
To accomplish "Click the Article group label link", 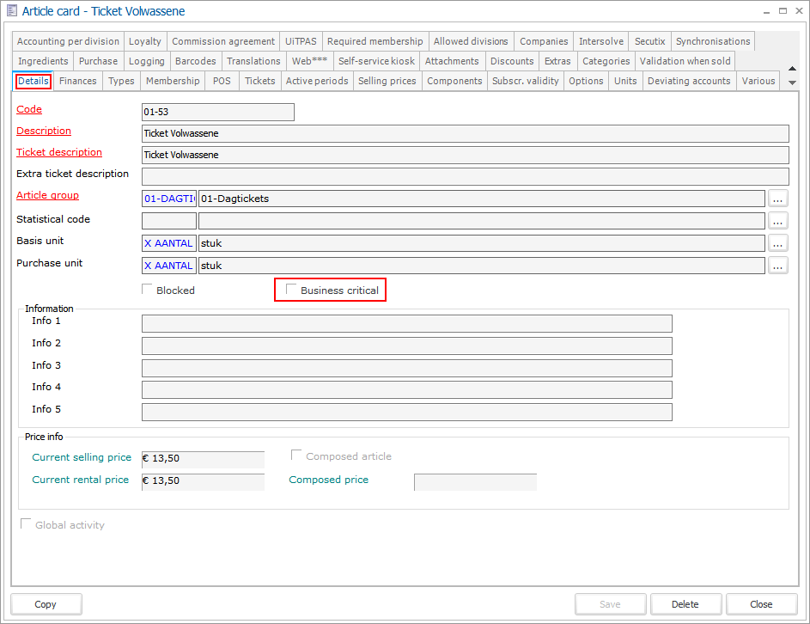I will coord(47,195).
